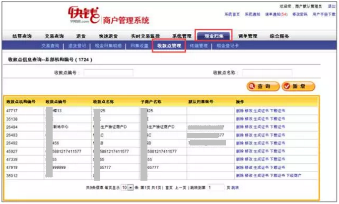The image size is (339, 204).
Task: Focus the page number jump field
Action: pos(216,188)
